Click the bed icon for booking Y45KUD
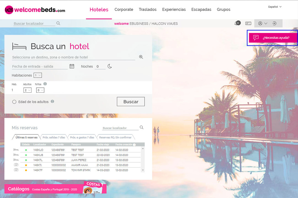The image size is (298, 198). (x=16, y=150)
